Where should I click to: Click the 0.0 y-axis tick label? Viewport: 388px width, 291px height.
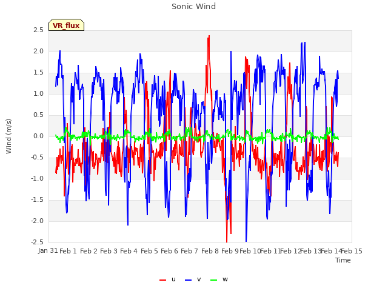click(38, 136)
